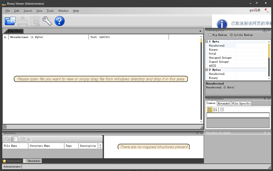Click the Data View vertical scrollbar down arrow
This screenshot has height=171, width=273.
[x=201, y=122]
